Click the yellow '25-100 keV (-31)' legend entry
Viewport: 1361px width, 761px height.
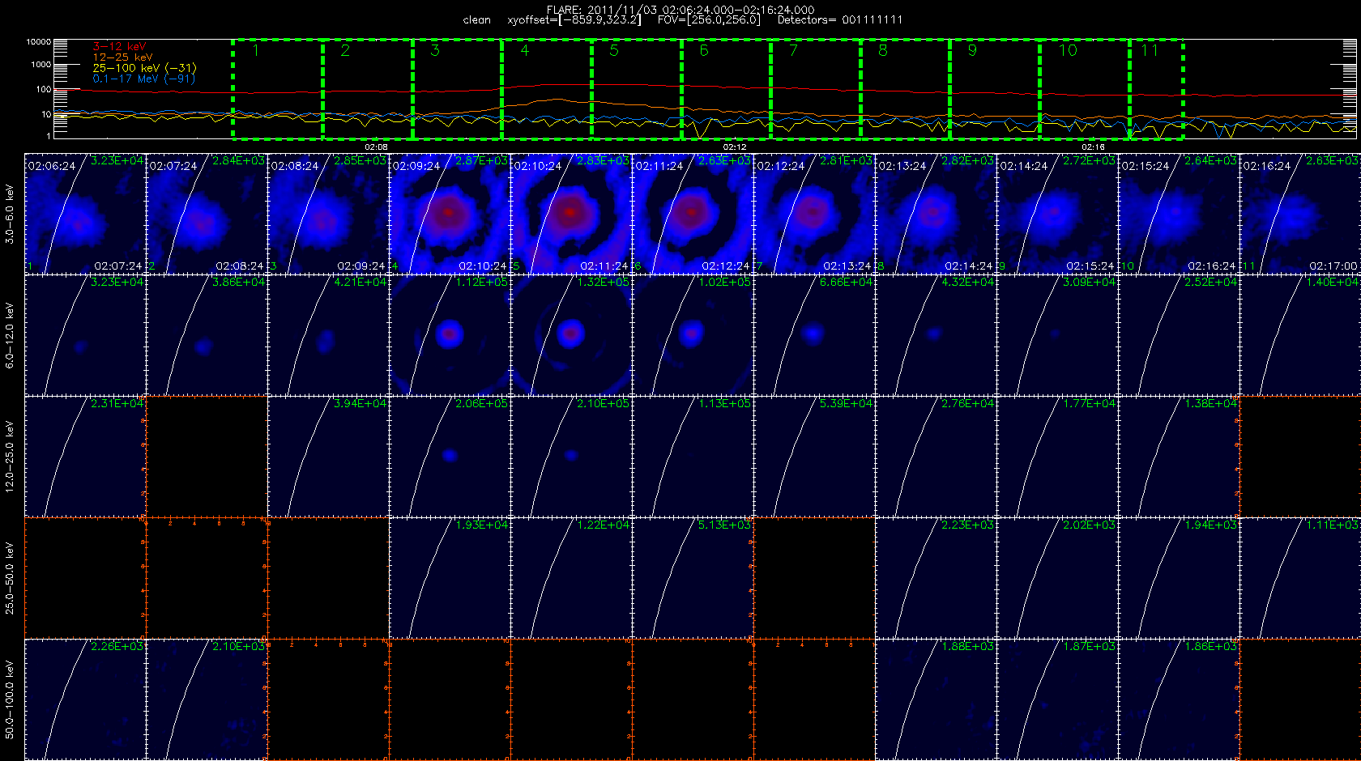click(x=144, y=68)
